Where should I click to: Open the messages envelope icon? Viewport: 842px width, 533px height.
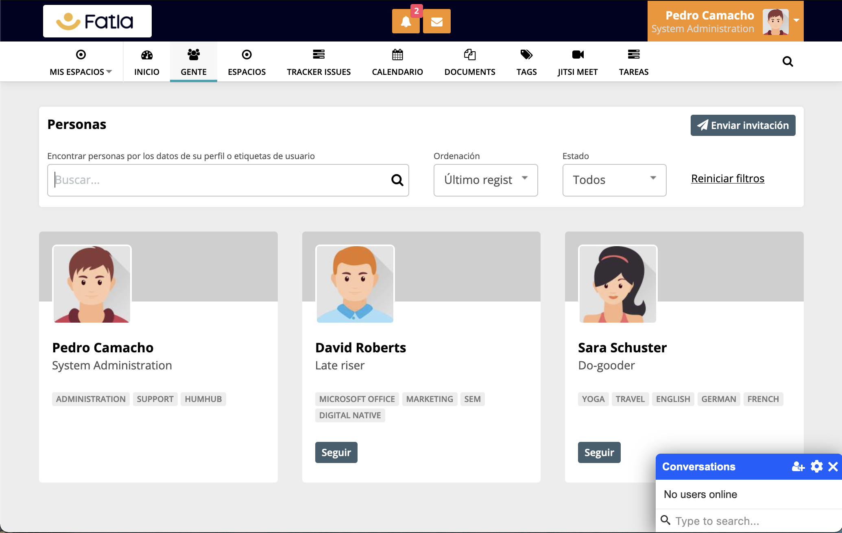[436, 22]
